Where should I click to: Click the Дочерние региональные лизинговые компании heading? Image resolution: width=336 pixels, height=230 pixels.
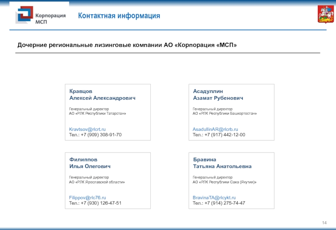(127, 45)
